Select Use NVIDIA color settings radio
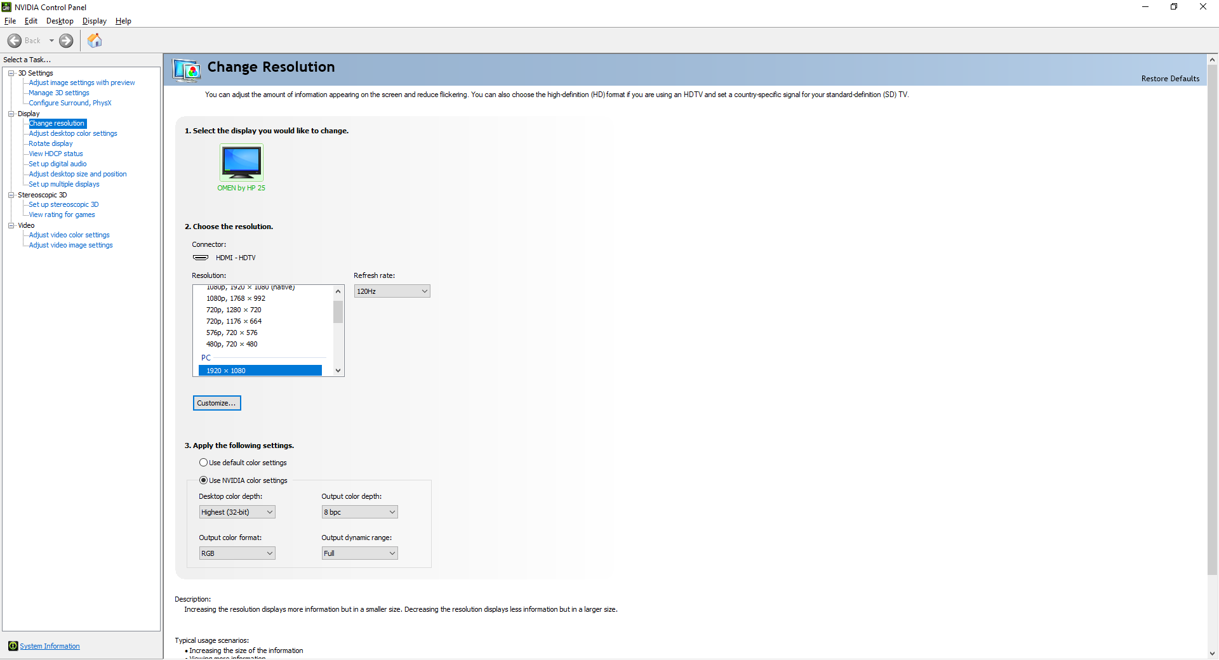The image size is (1219, 660). click(x=204, y=480)
